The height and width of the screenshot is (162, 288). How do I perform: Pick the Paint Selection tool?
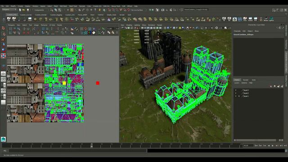pos(3,40)
